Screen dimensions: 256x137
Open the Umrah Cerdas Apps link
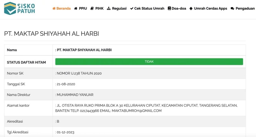(x=211, y=8)
